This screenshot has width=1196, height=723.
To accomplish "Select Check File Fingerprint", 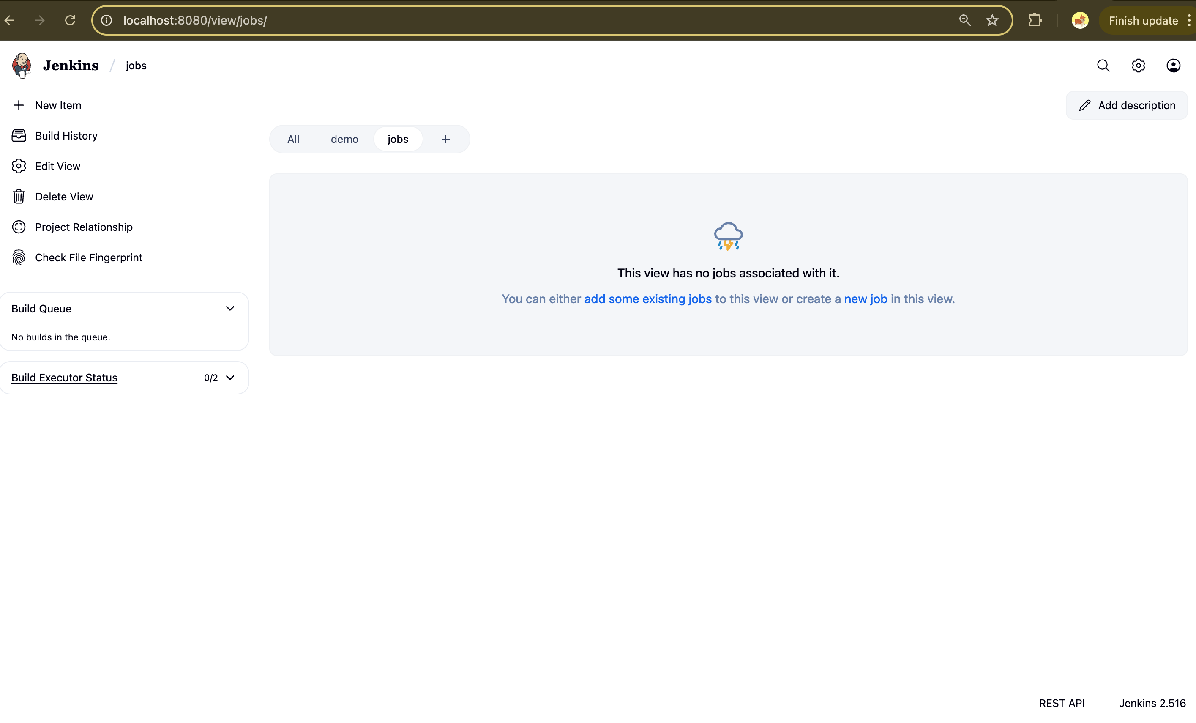I will point(88,257).
